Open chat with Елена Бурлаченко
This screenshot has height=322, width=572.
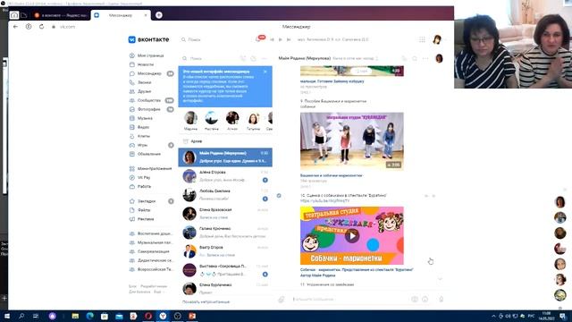tap(225, 288)
